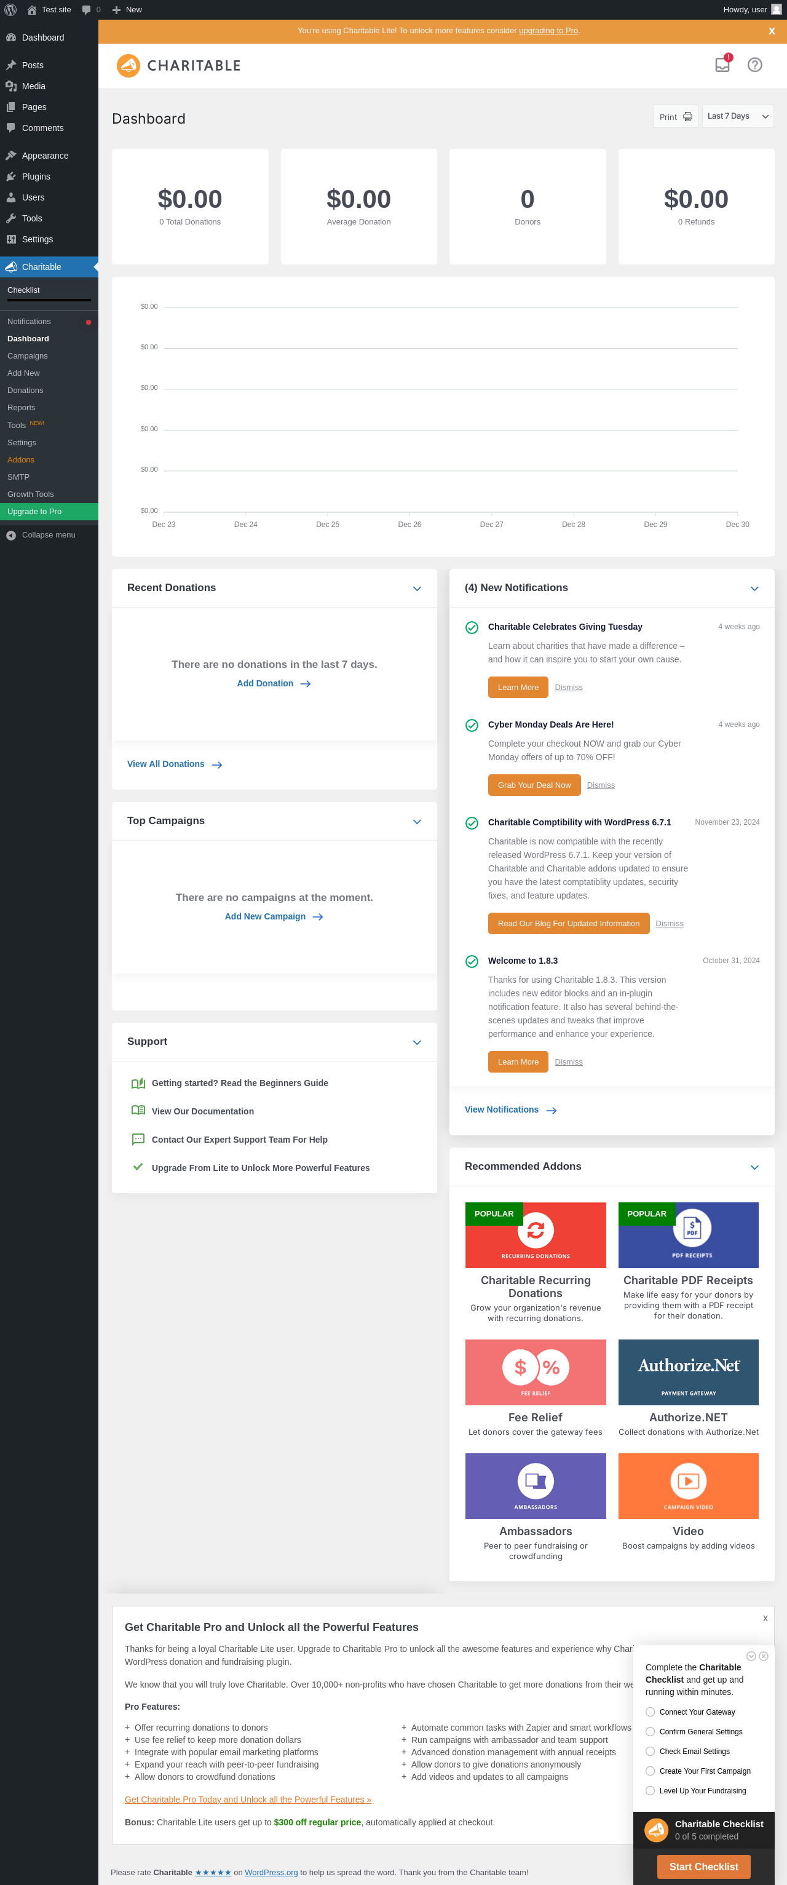The height and width of the screenshot is (1885, 787).
Task: Click the Test site home icon
Action: [31, 9]
